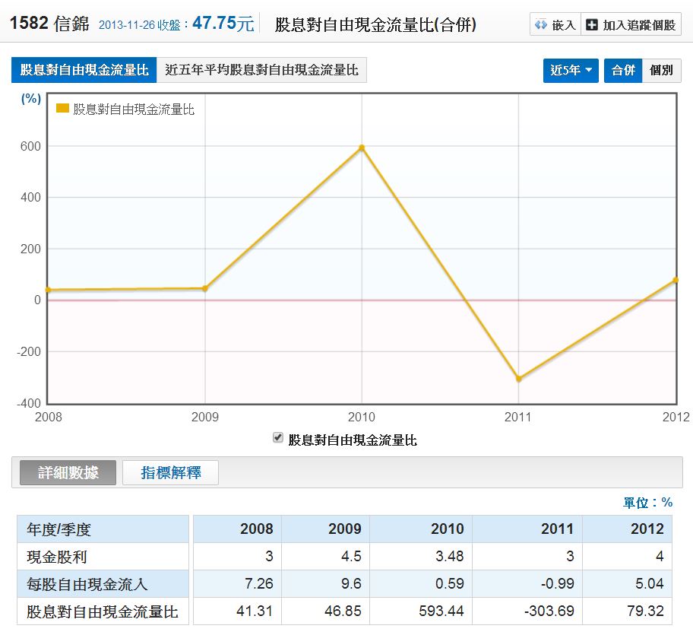Image resolution: width=693 pixels, height=632 pixels.
Task: Click the 嵌入 embed button
Action: tap(555, 25)
